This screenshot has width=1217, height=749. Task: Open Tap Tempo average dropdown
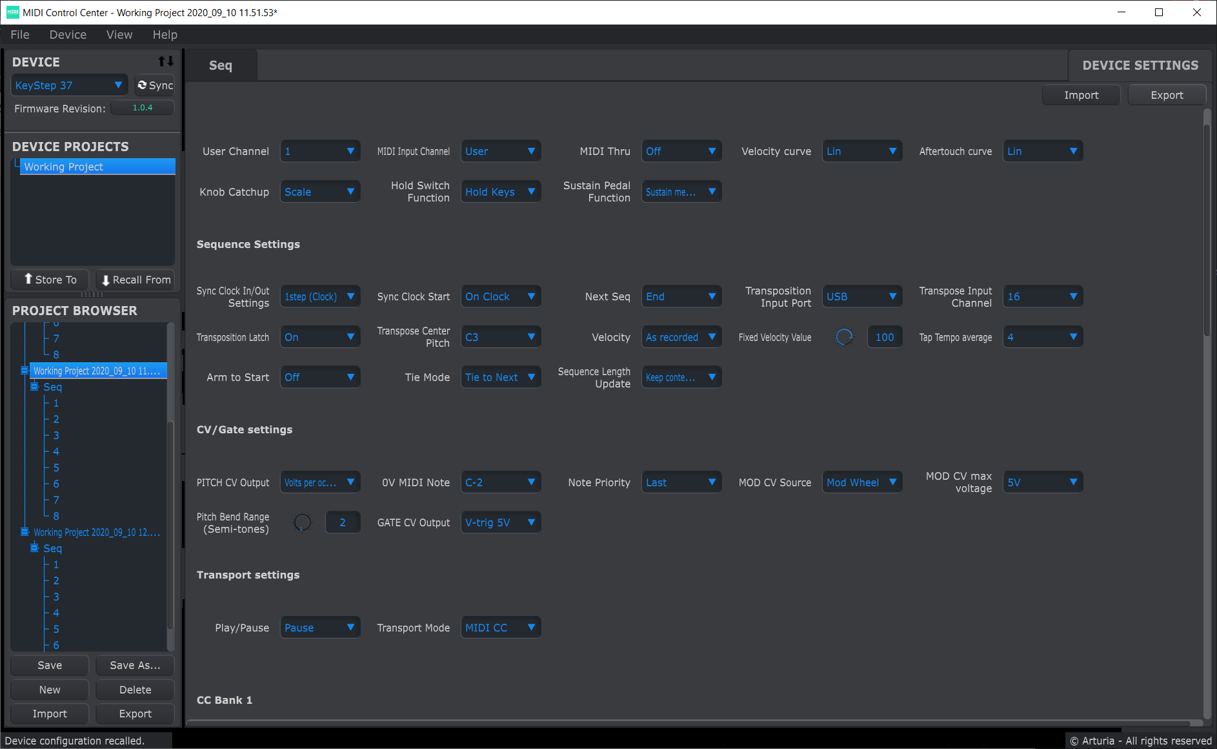point(1043,337)
